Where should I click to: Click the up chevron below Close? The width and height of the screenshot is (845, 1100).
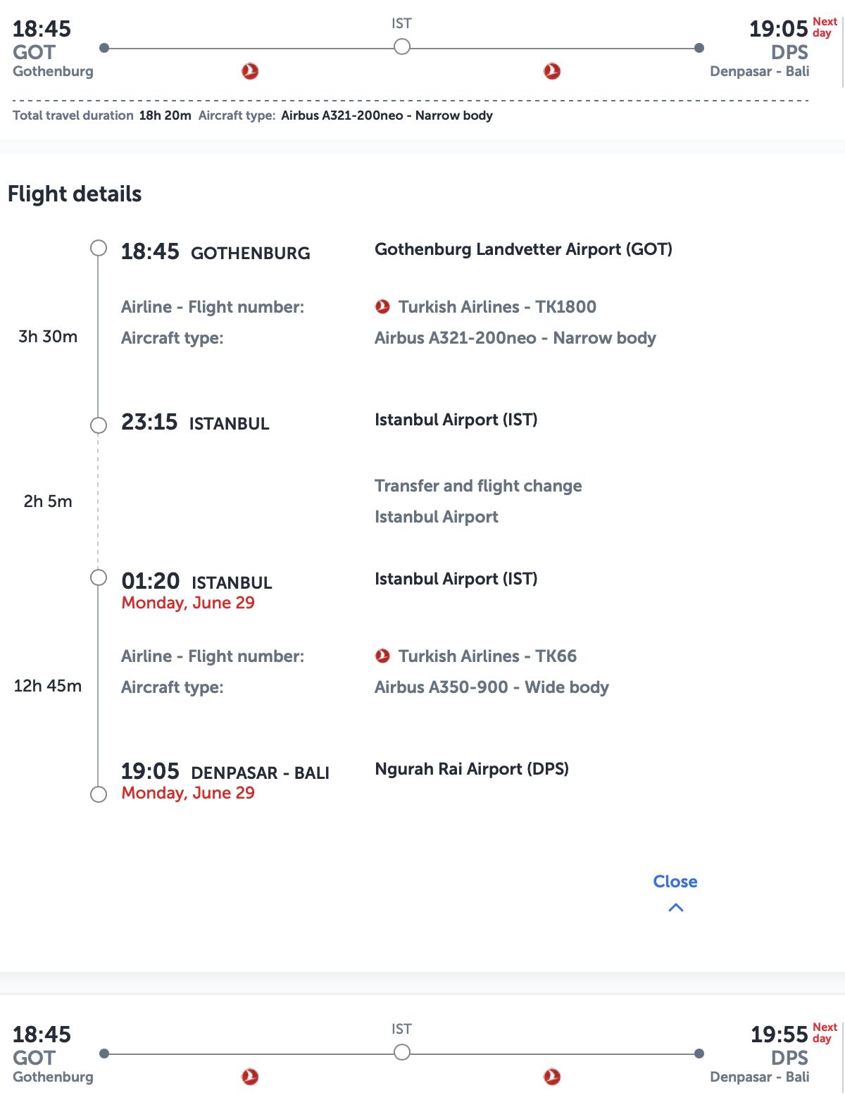coord(675,908)
